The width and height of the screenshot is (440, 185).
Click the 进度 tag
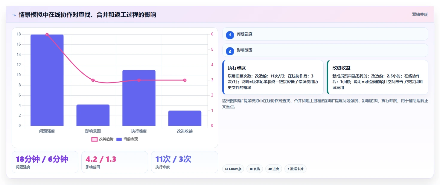coord(274,169)
